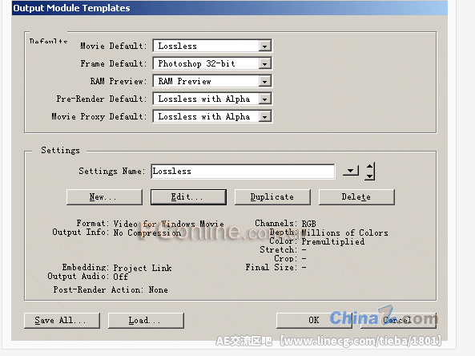Click the Load... button
Image resolution: width=475 pixels, height=356 pixels.
coord(146,321)
